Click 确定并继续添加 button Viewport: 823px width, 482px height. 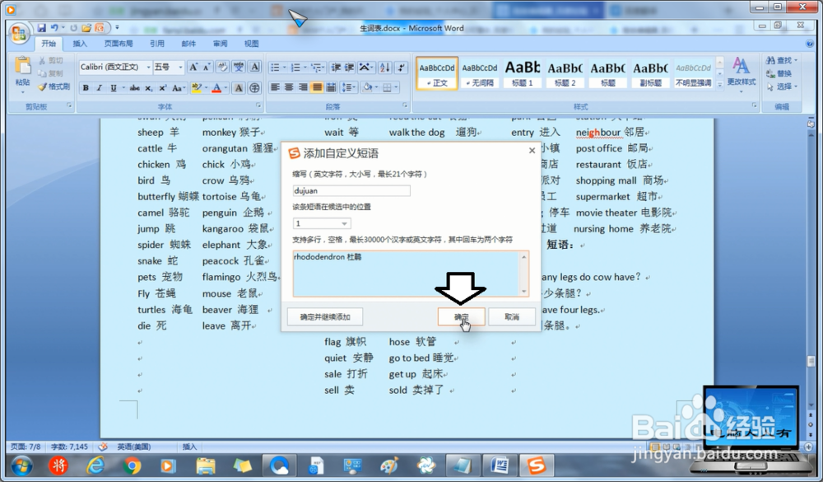[325, 317]
